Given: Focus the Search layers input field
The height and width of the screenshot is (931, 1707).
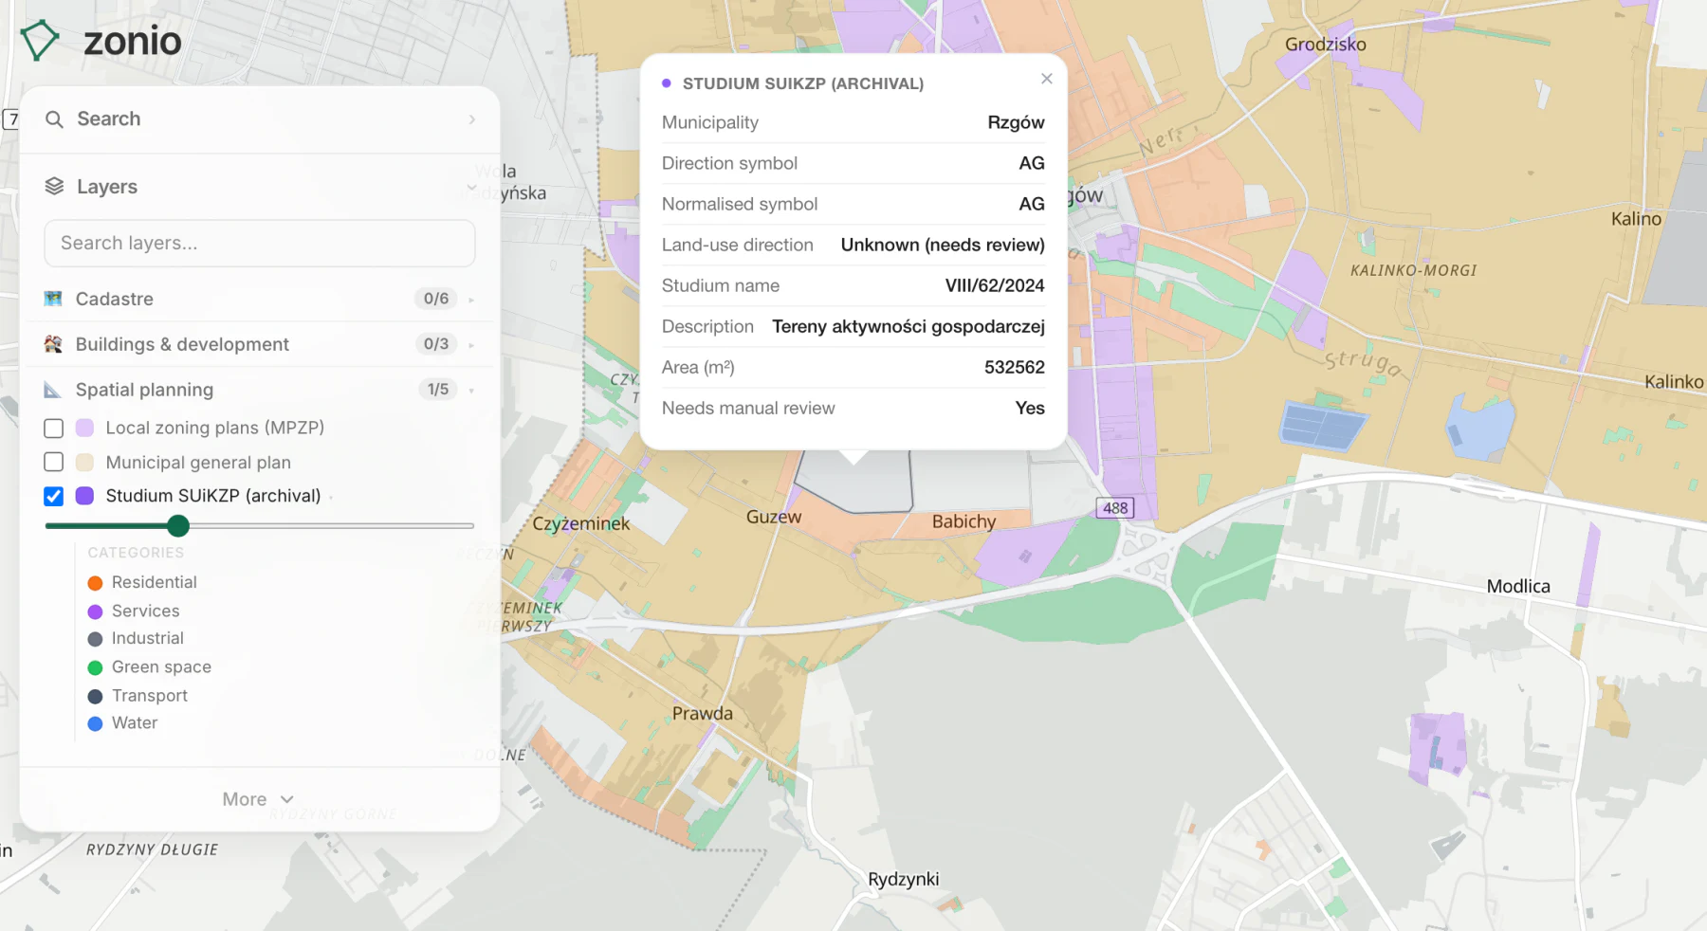Looking at the screenshot, I should (259, 244).
